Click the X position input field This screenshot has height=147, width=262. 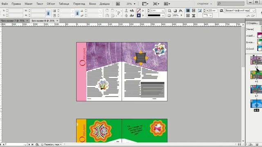click(x=16, y=11)
